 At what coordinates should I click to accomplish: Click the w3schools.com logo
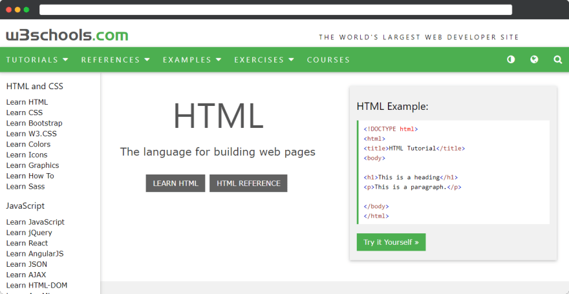(x=67, y=36)
